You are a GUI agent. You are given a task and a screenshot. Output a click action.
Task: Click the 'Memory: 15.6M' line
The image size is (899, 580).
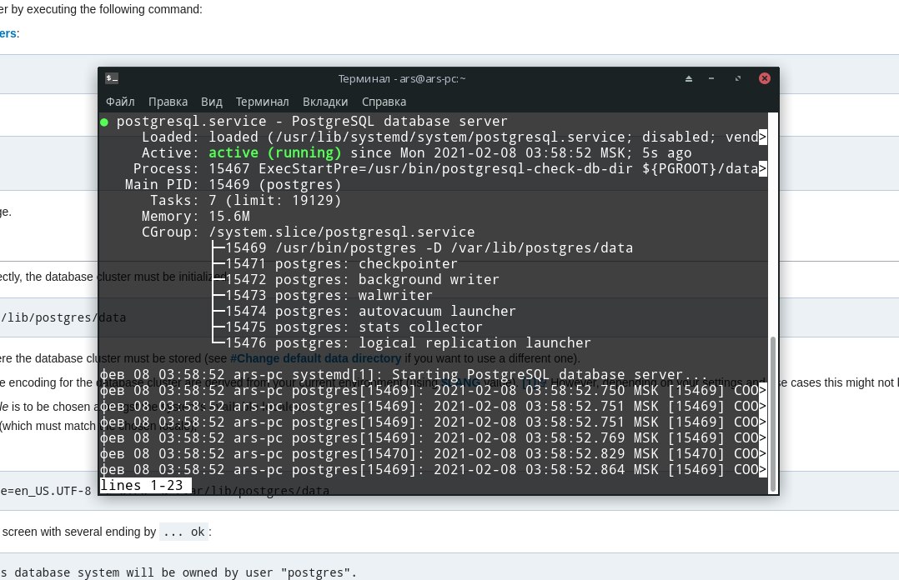tap(195, 217)
